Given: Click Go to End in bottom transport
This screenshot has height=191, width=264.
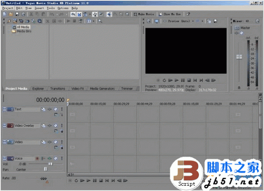Looking at the screenshot, I should click(113, 180).
